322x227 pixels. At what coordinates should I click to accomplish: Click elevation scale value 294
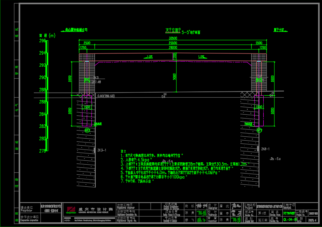[x=42, y=53]
